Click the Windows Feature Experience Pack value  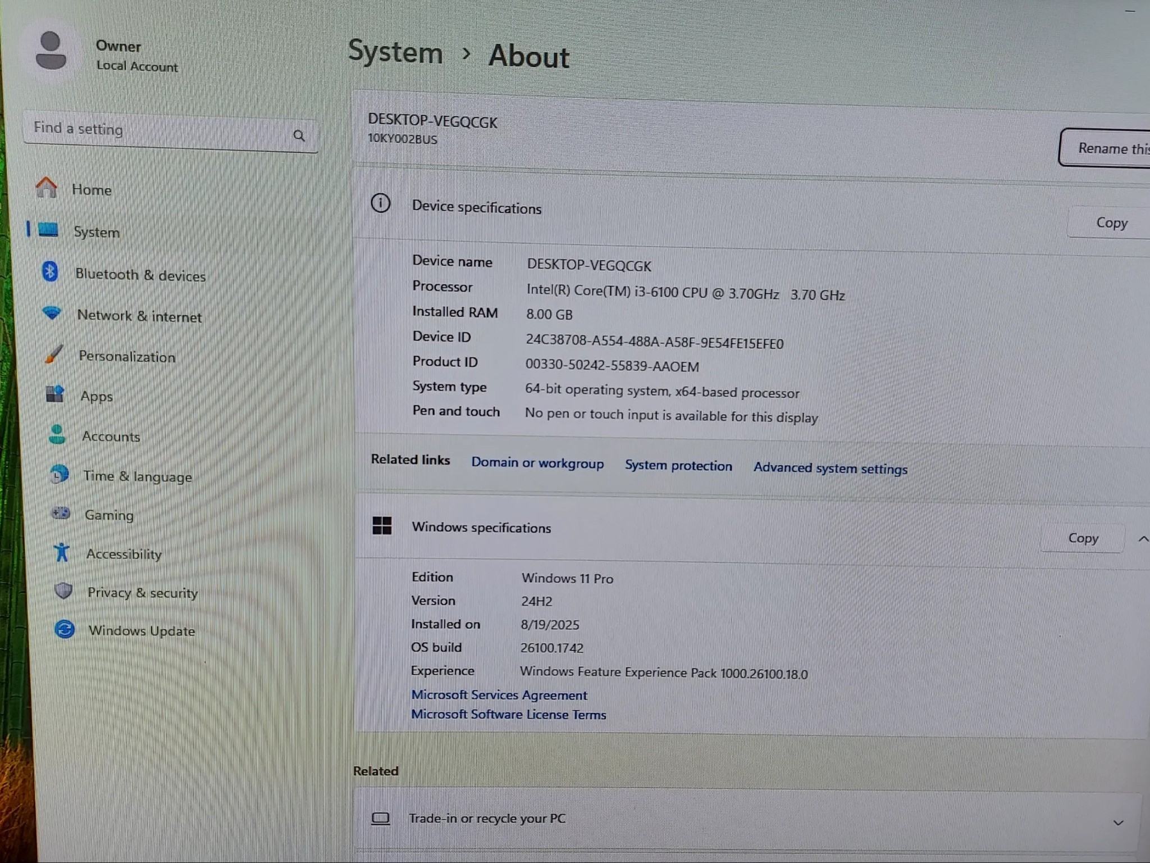(x=664, y=673)
